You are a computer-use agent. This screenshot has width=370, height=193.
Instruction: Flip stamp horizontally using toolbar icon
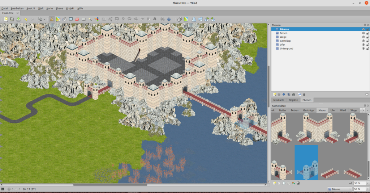(194, 19)
